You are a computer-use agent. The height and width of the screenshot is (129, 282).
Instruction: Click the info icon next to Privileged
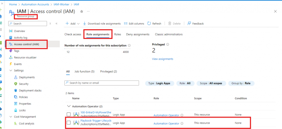click(168, 44)
